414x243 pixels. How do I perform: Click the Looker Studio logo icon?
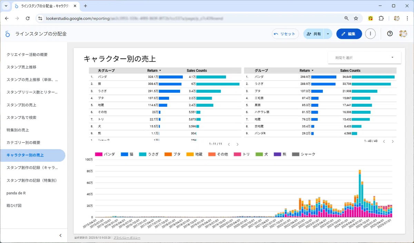click(x=8, y=34)
